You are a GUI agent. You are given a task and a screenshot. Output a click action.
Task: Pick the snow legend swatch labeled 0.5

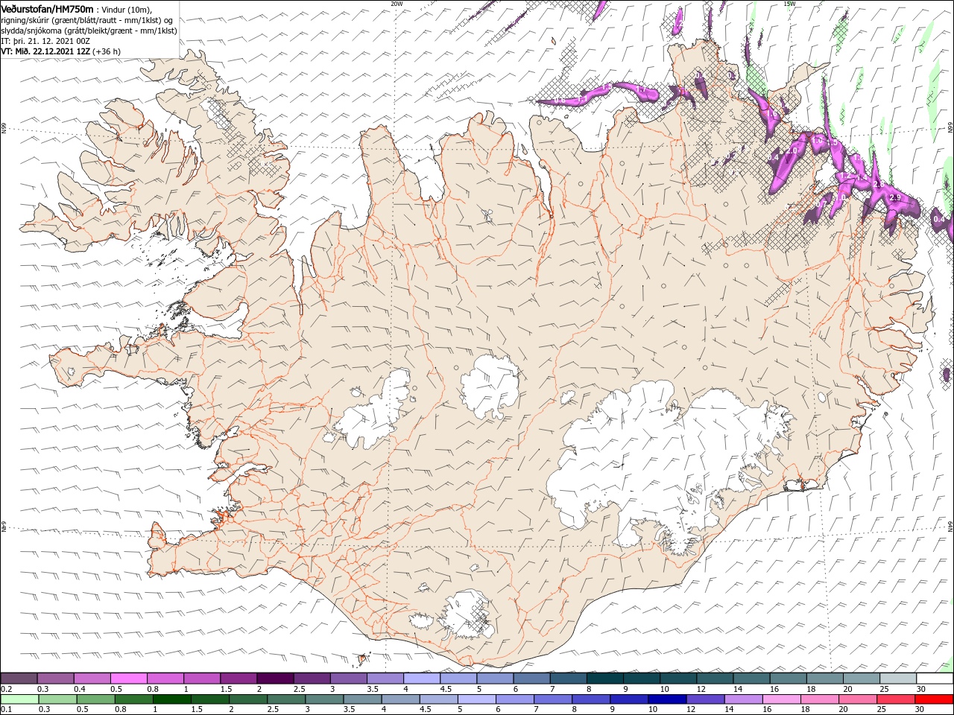pyautogui.click(x=128, y=679)
